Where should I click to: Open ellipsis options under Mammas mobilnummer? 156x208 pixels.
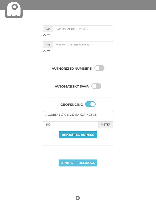(x=49, y=51)
